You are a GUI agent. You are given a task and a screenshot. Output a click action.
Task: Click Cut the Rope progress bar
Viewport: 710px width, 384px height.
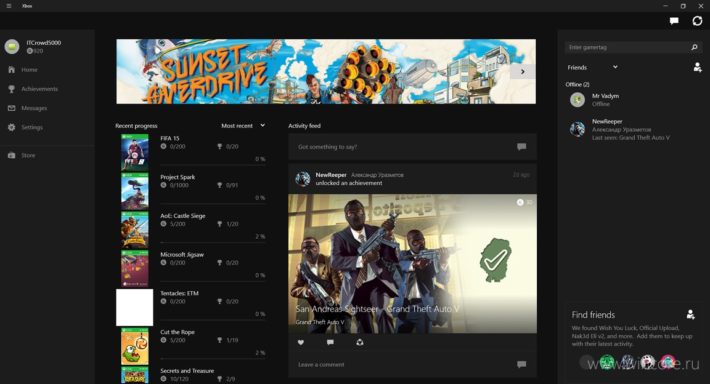point(213,359)
